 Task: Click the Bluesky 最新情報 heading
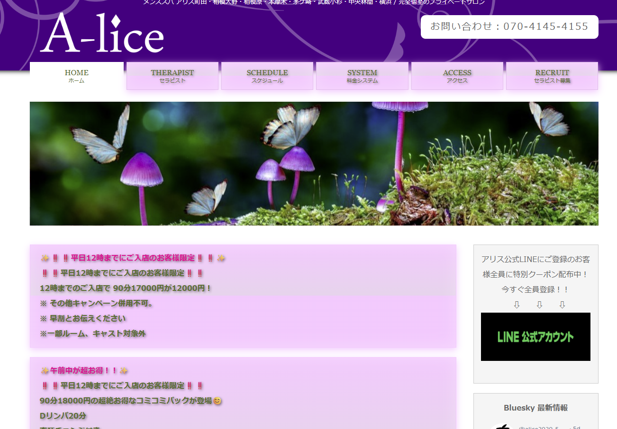coord(535,408)
